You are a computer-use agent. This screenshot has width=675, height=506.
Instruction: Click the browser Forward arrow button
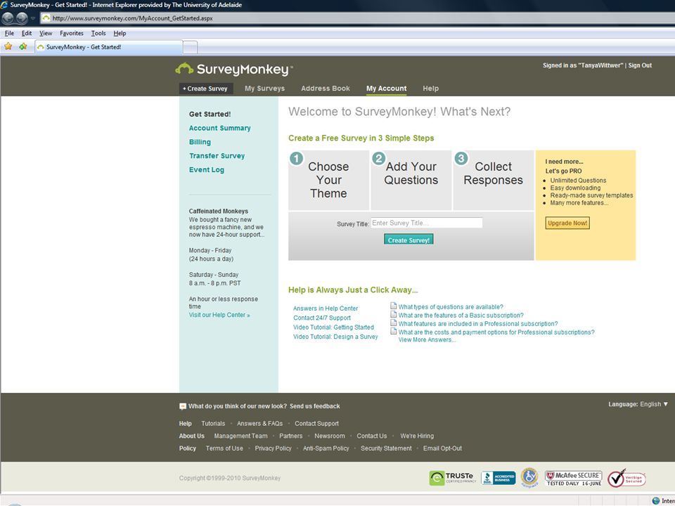click(x=22, y=18)
